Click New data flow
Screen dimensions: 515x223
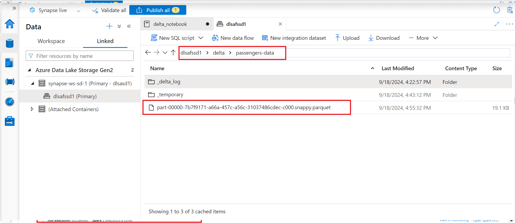[x=233, y=38]
